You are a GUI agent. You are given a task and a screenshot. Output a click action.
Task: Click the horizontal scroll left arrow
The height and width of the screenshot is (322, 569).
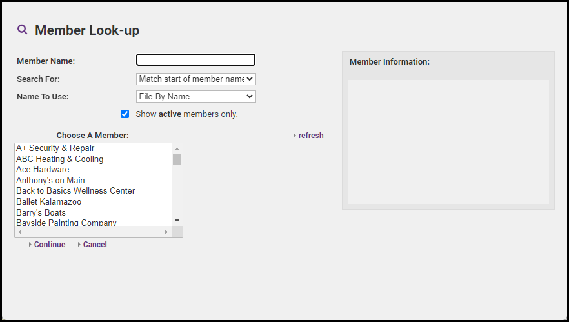[20, 232]
